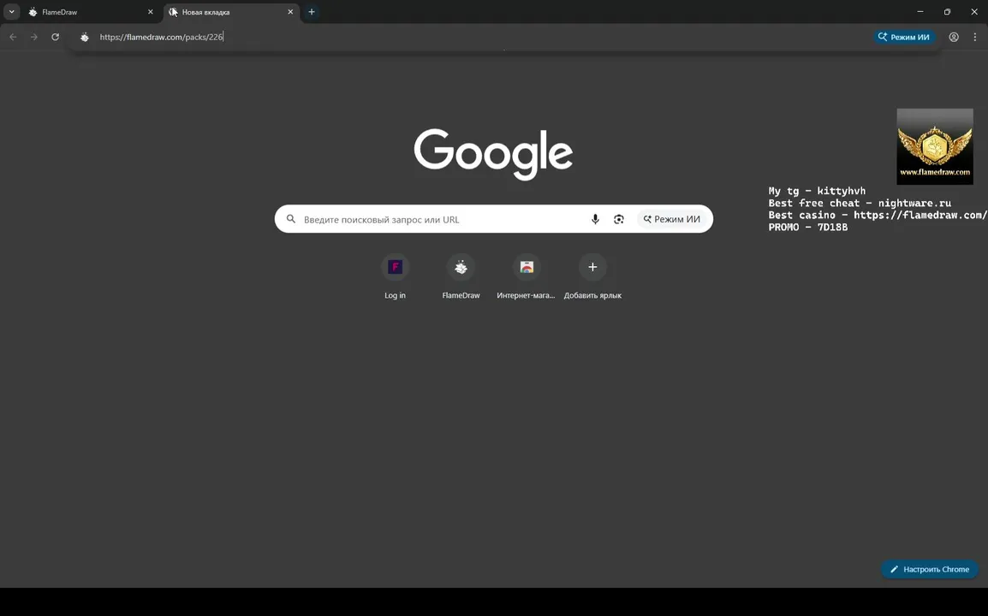Image resolution: width=988 pixels, height=616 pixels.
Task: Open the Chrome three-dot menu
Action: coord(975,37)
